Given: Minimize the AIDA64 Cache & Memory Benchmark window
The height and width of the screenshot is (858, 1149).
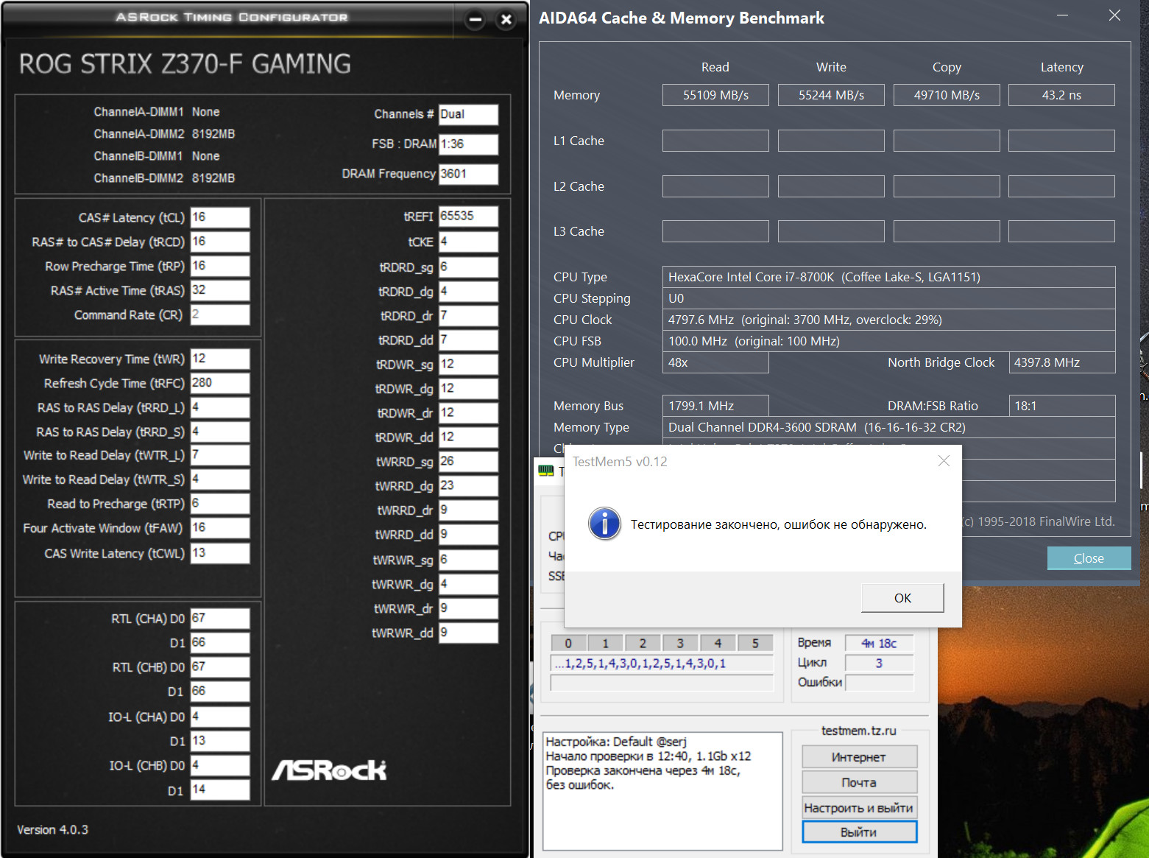Looking at the screenshot, I should point(1062,15).
